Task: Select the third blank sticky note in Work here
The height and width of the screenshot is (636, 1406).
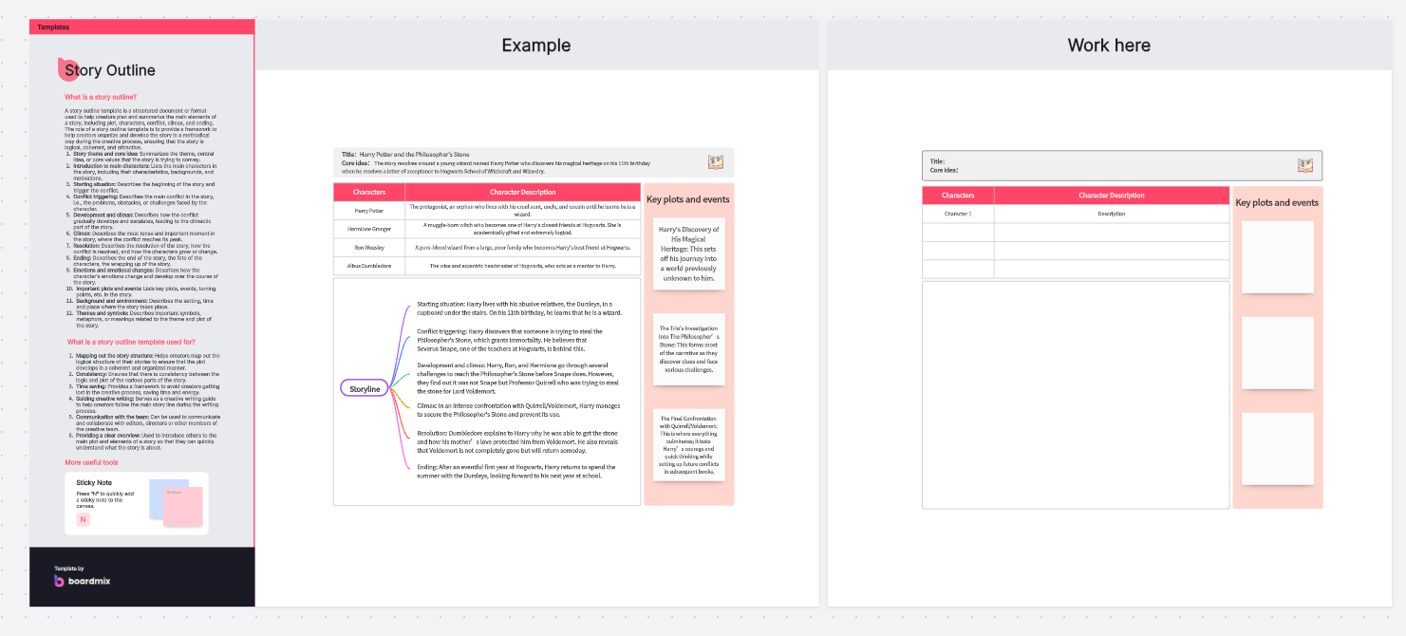Action: [x=1277, y=448]
